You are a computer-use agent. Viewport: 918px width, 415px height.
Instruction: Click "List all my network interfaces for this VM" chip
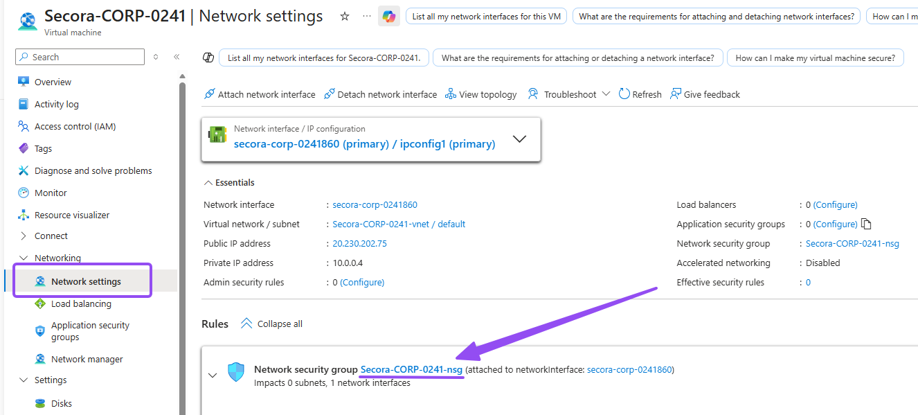pyautogui.click(x=486, y=16)
